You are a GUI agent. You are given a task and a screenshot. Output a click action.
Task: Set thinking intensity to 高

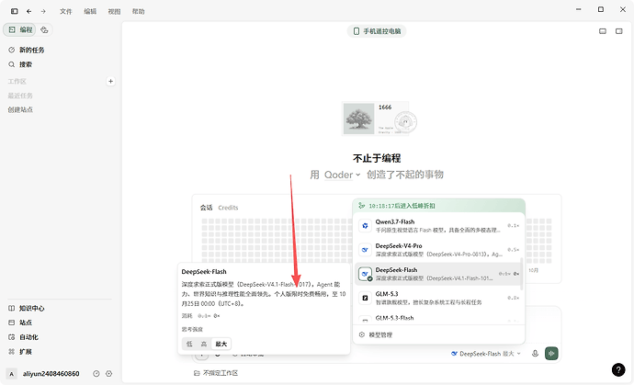pos(204,344)
